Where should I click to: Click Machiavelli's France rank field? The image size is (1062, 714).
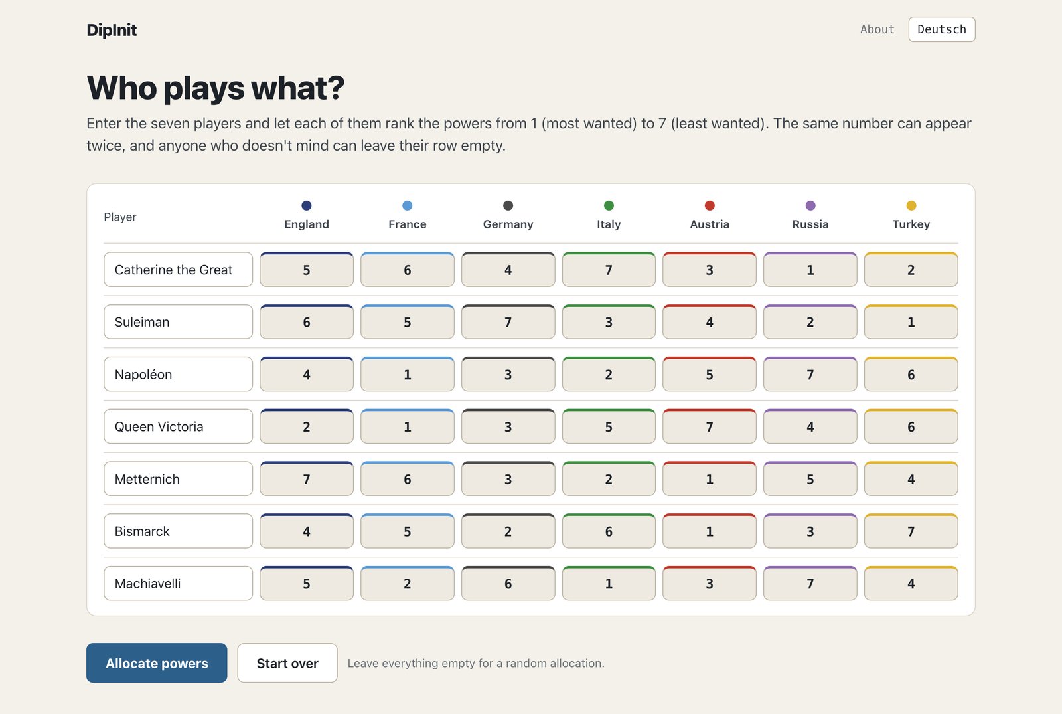pos(408,583)
